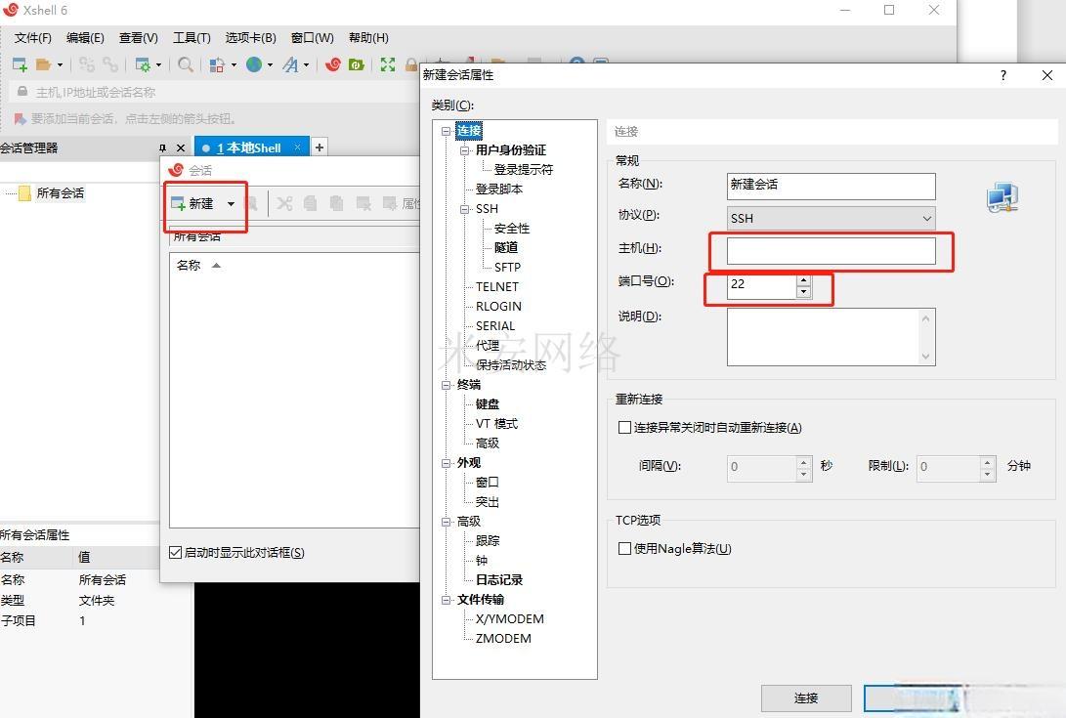1066x718 pixels.
Task: Click the greyed scissors cut icon in sessions dialog
Action: pyautogui.click(x=284, y=203)
